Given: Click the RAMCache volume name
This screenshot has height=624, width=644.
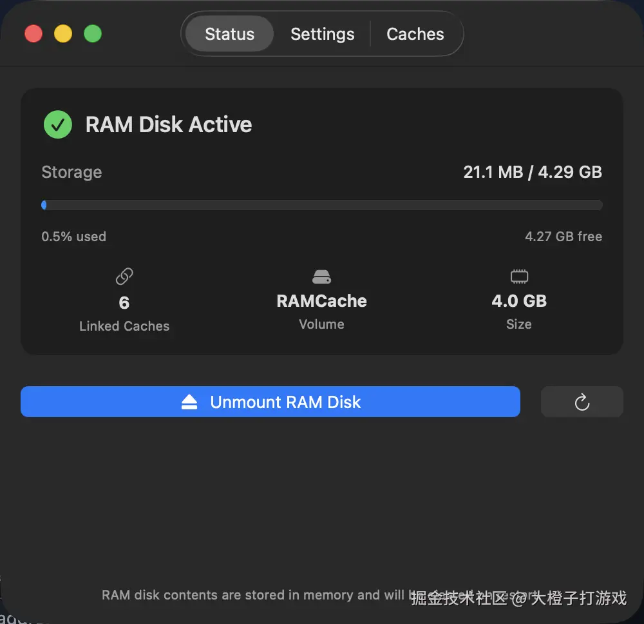Looking at the screenshot, I should (x=321, y=301).
